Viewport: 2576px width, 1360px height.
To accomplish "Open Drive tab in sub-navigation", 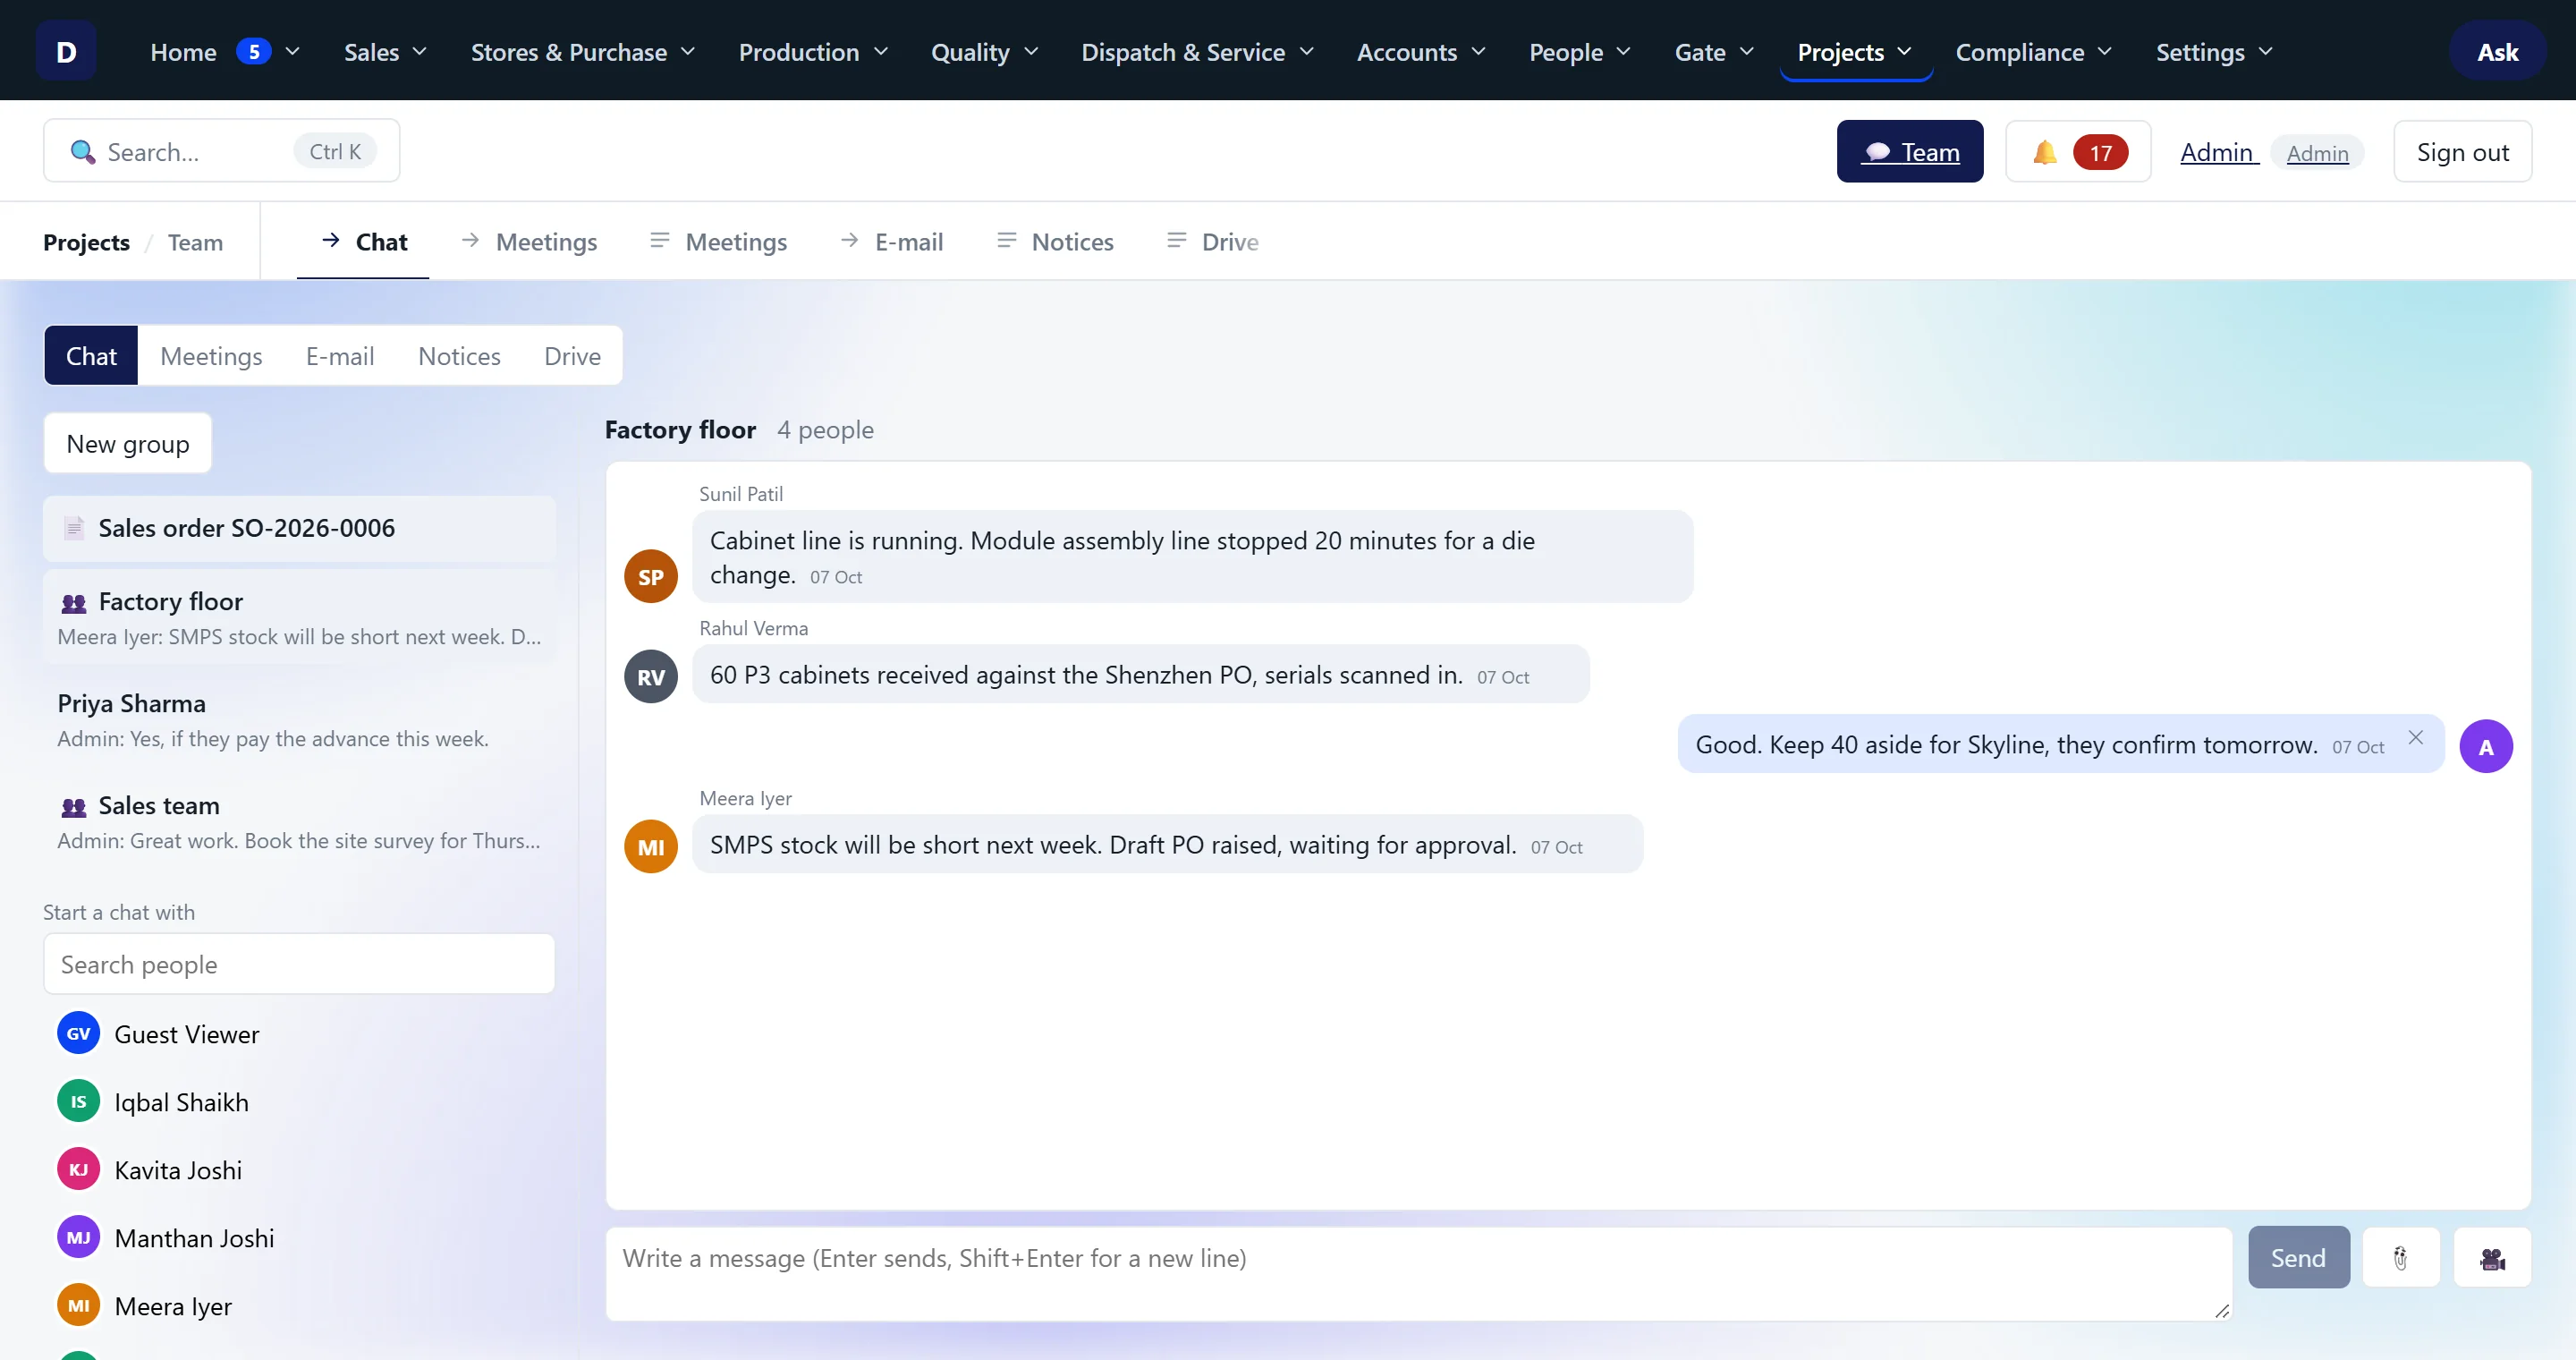I will 1213,242.
